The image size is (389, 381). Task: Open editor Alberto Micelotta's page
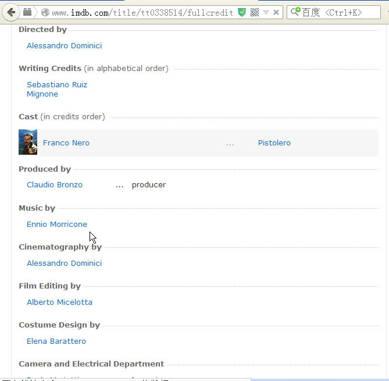tap(59, 302)
